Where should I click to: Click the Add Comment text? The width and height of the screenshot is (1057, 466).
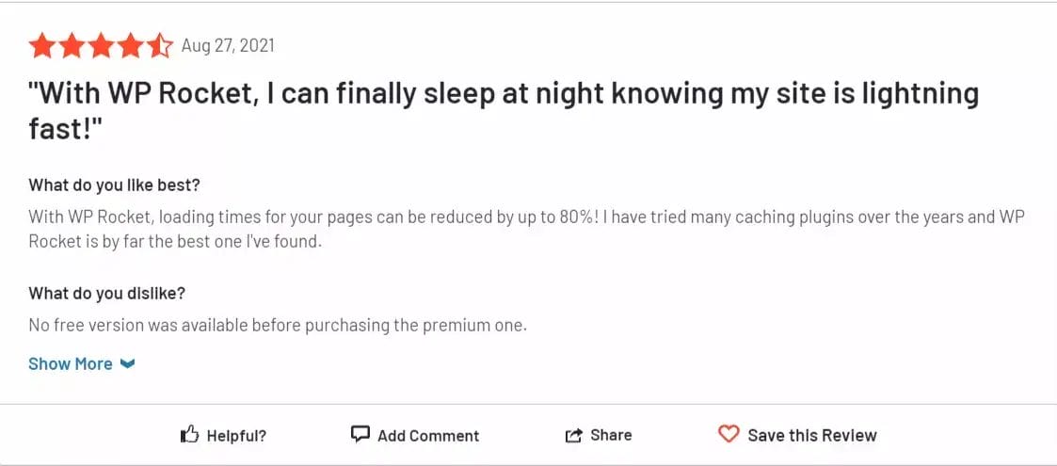coord(428,435)
